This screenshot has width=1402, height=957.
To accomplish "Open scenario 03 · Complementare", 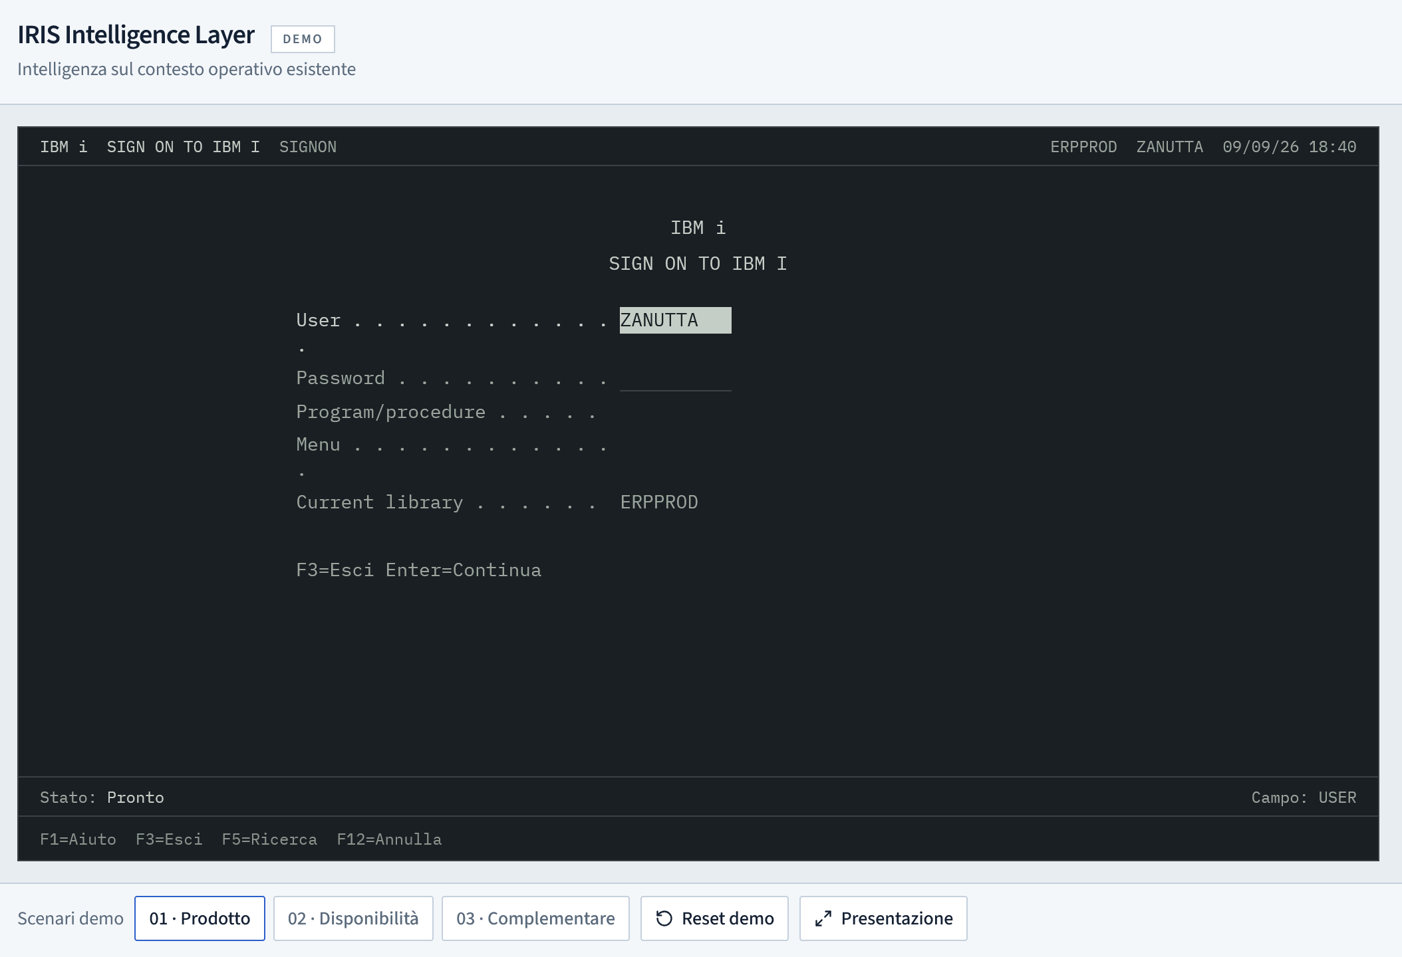I will 535,918.
